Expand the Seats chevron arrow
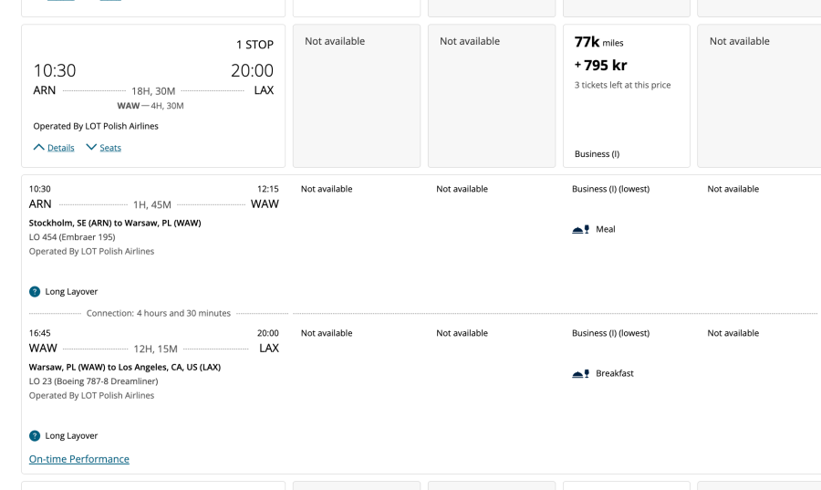The height and width of the screenshot is (490, 821). (91, 147)
